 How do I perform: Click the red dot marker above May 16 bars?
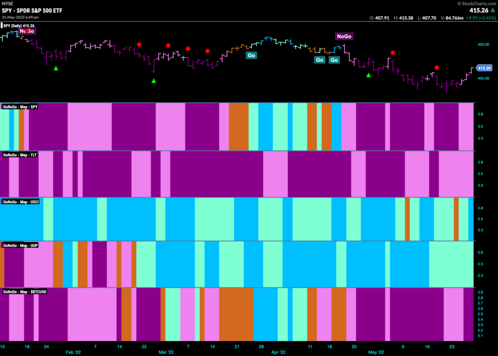[437, 68]
